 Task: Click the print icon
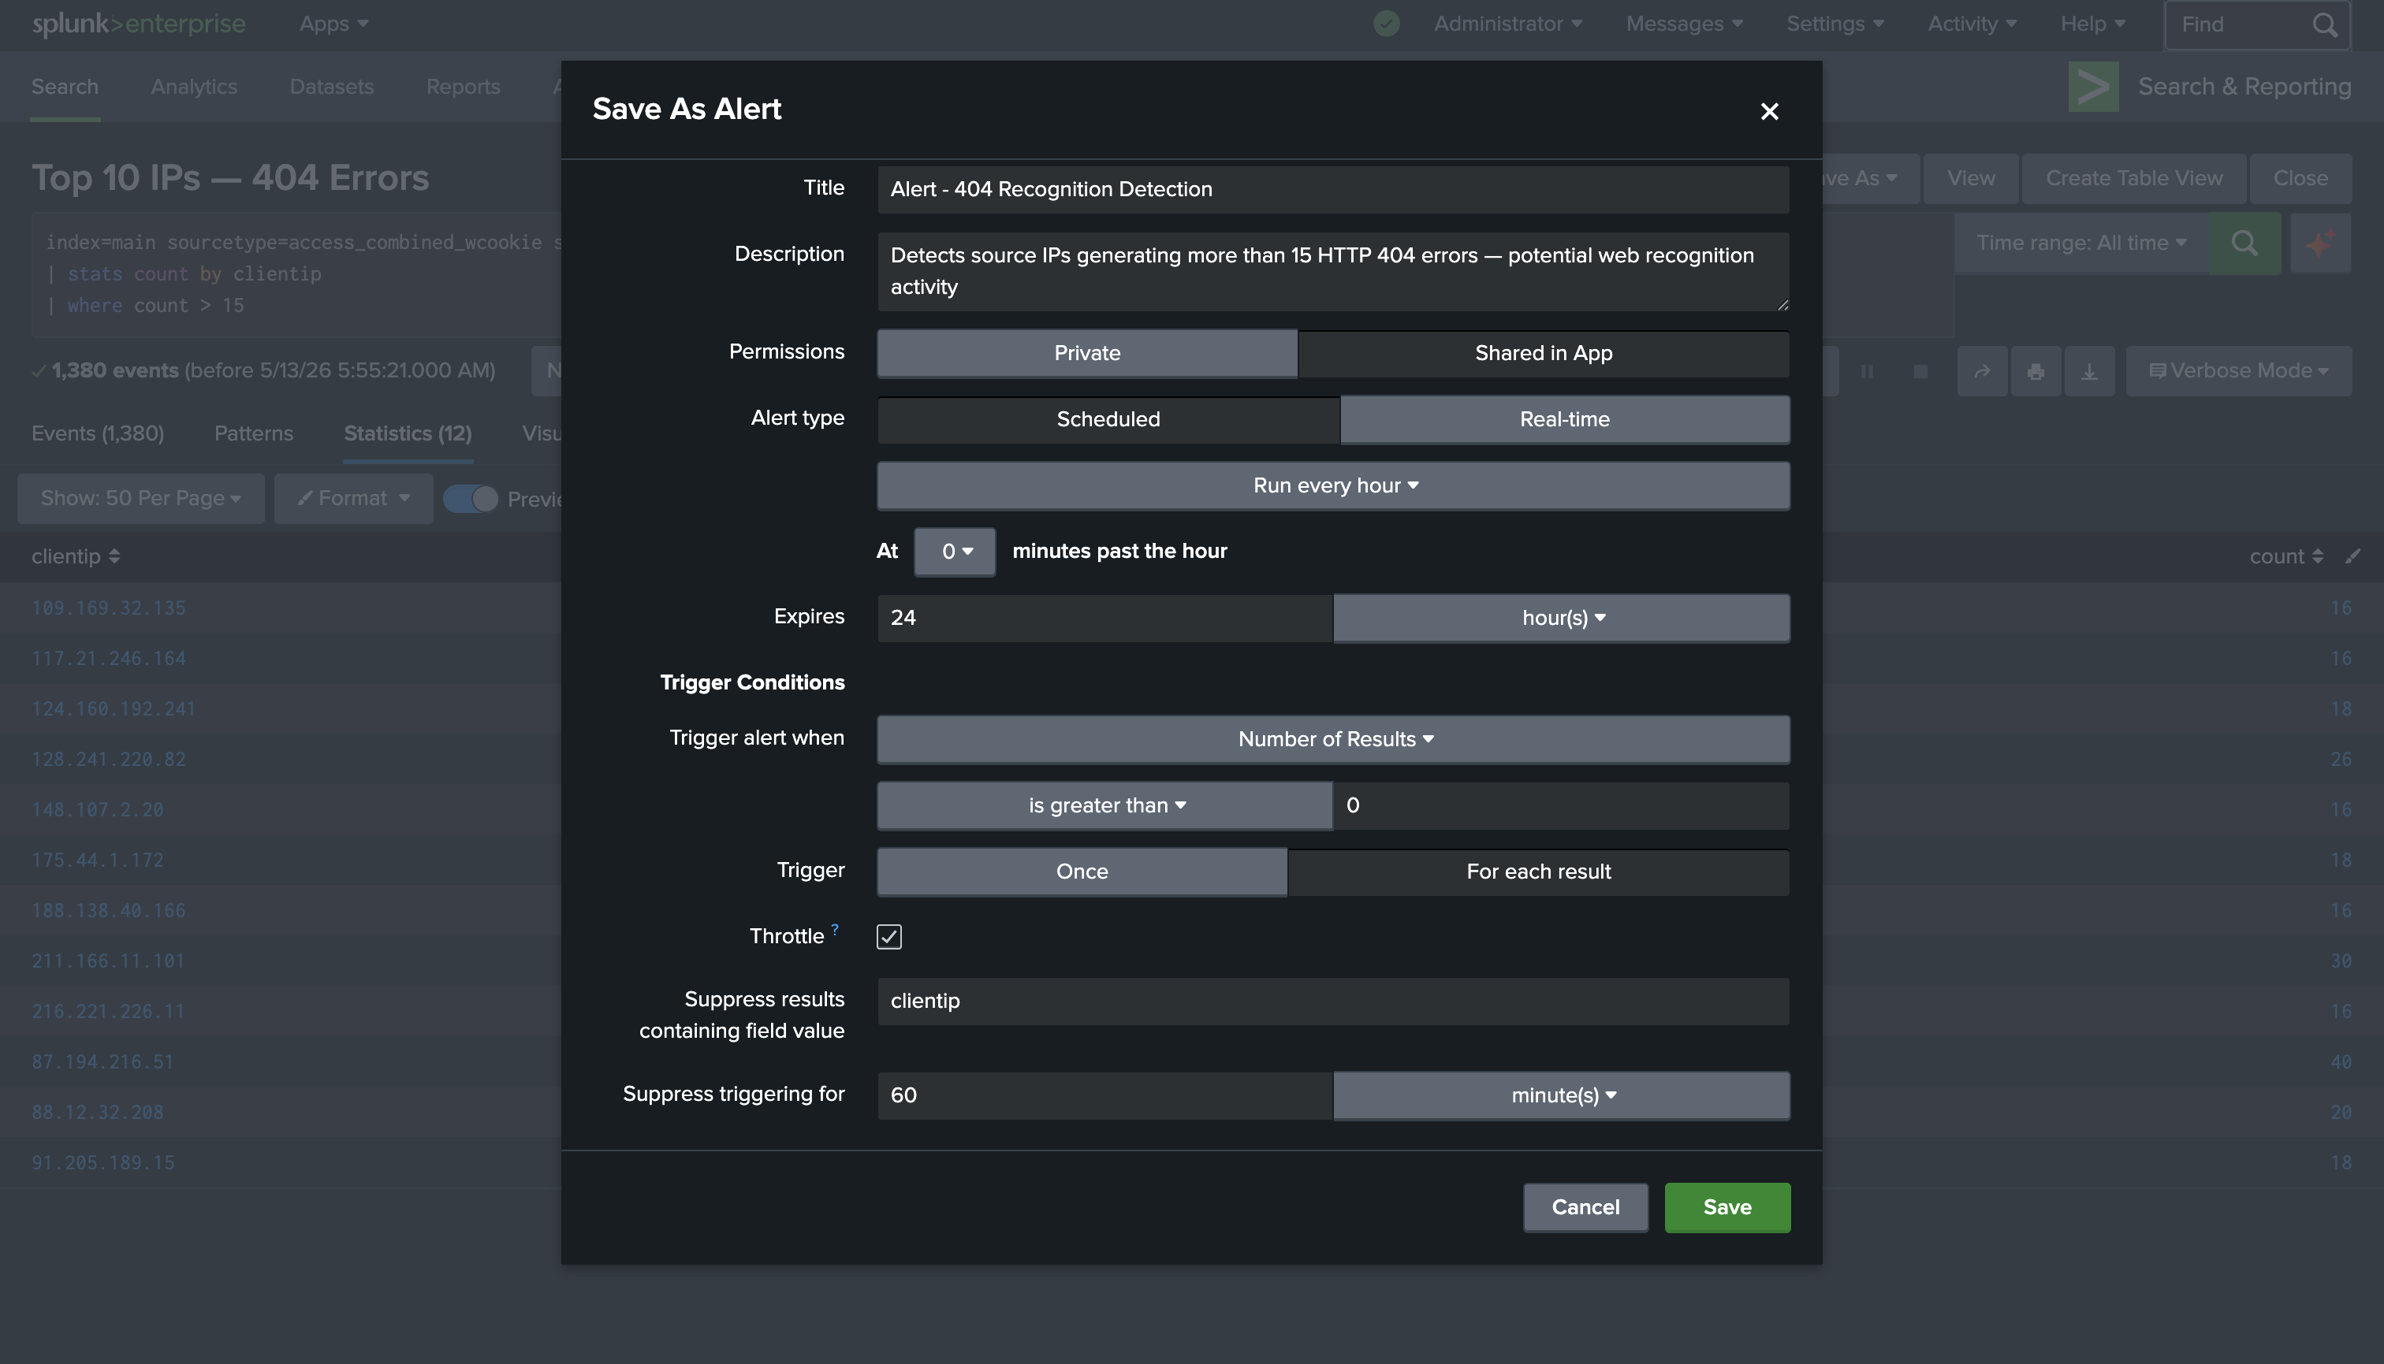(x=2035, y=371)
